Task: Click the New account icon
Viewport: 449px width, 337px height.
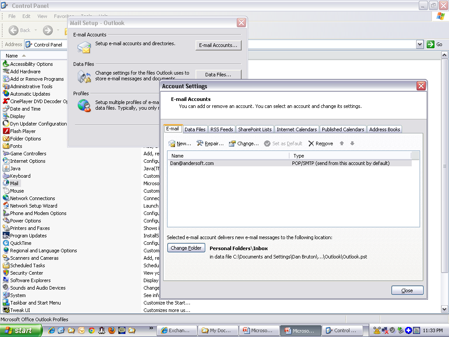Action: [172, 143]
